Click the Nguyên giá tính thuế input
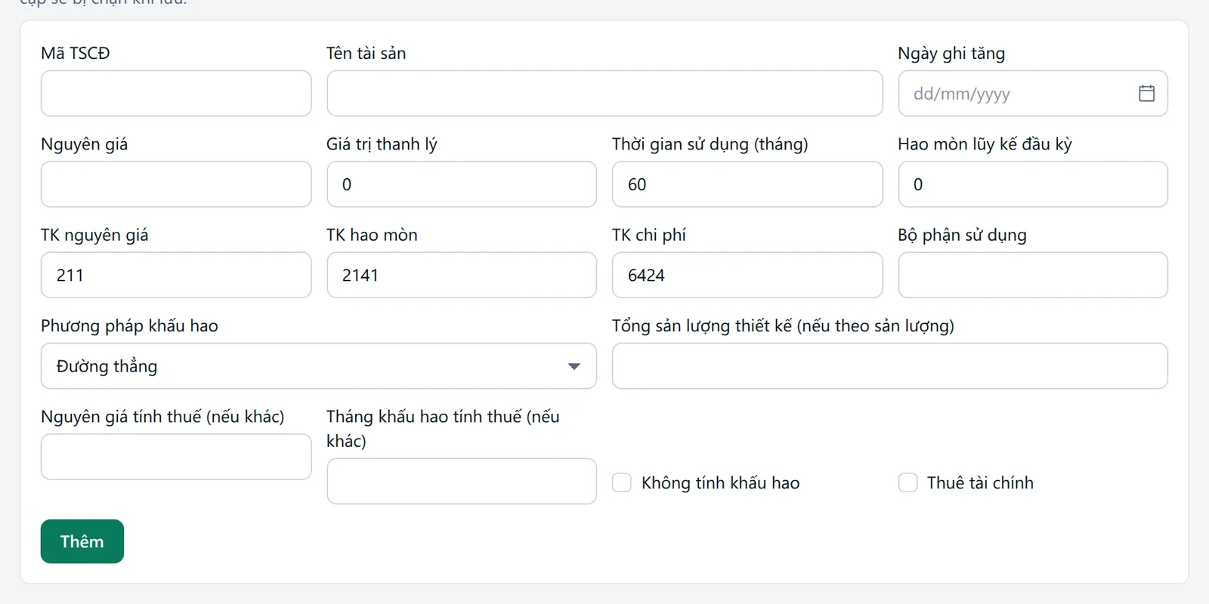Screen dimensions: 1209x604 click(x=176, y=457)
